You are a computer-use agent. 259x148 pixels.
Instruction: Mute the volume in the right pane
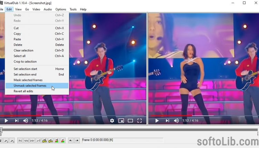click(176, 121)
